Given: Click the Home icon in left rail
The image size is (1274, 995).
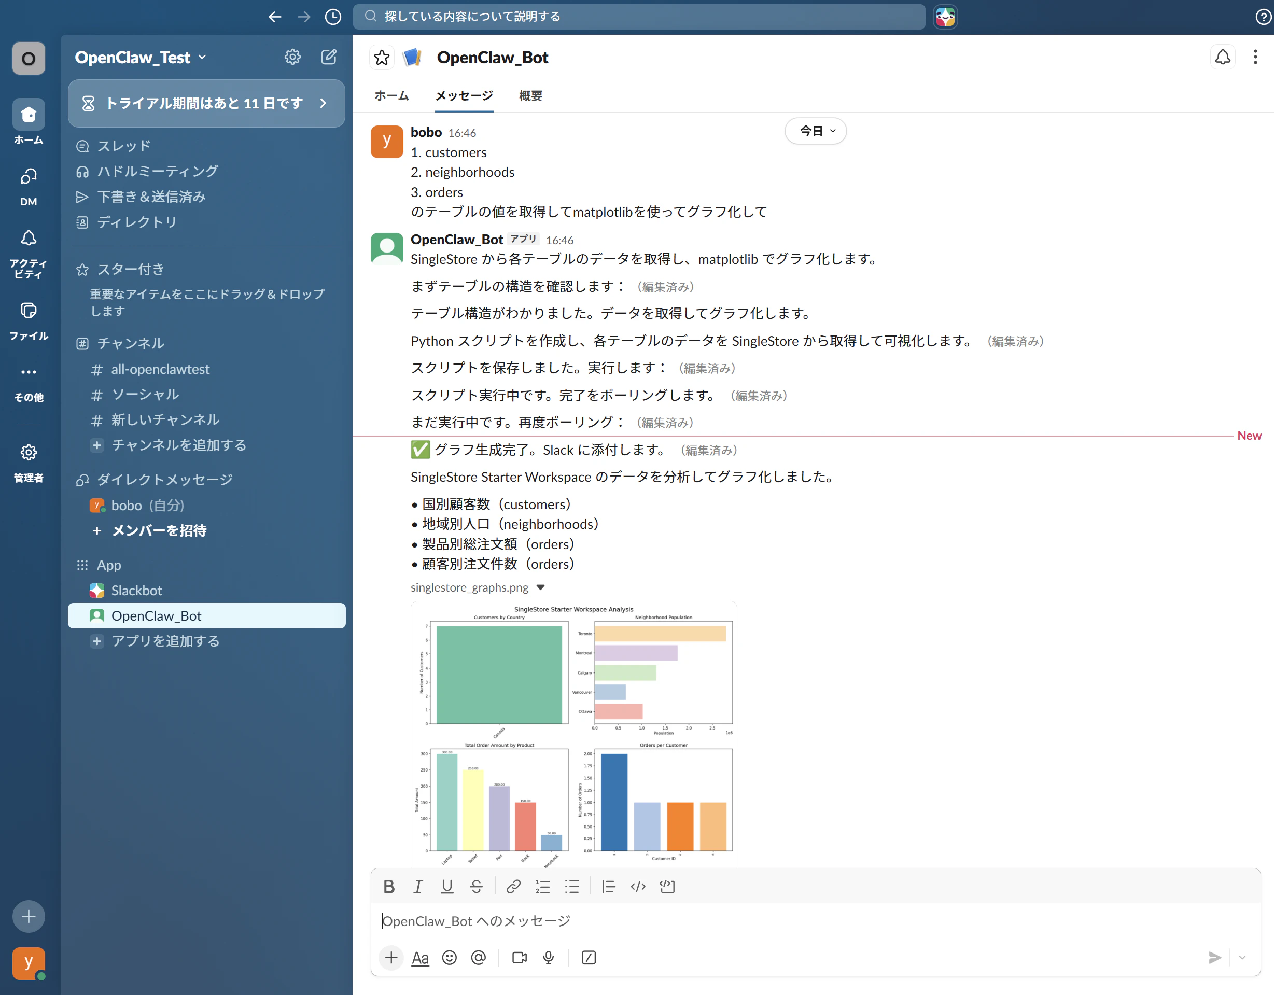Looking at the screenshot, I should click(29, 122).
